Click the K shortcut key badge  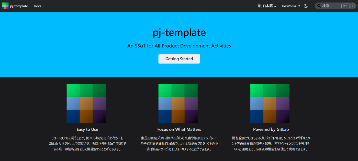coord(352,6)
